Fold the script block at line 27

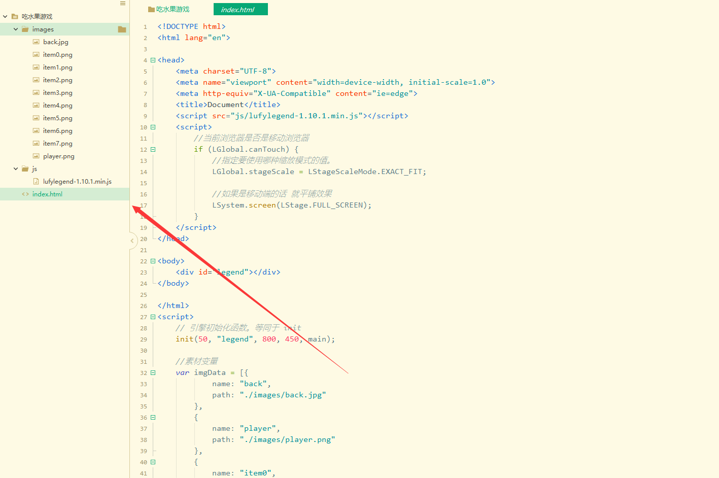click(153, 317)
